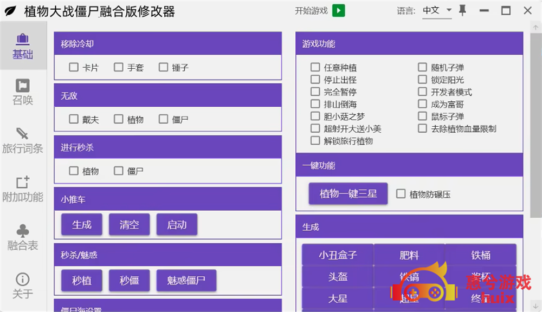This screenshot has height=312, width=542.
Task: Click the 生成 lawn mower button
Action: [x=82, y=224]
